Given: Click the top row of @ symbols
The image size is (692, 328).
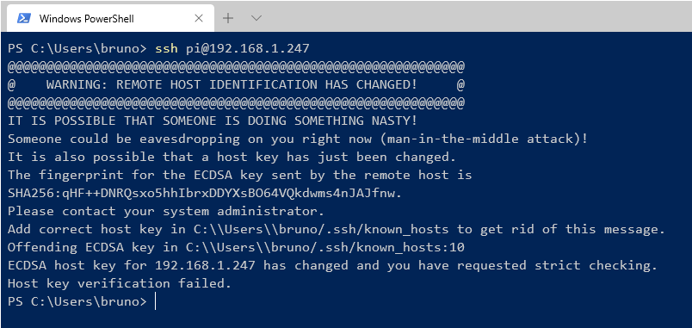Looking at the screenshot, I should [x=236, y=66].
